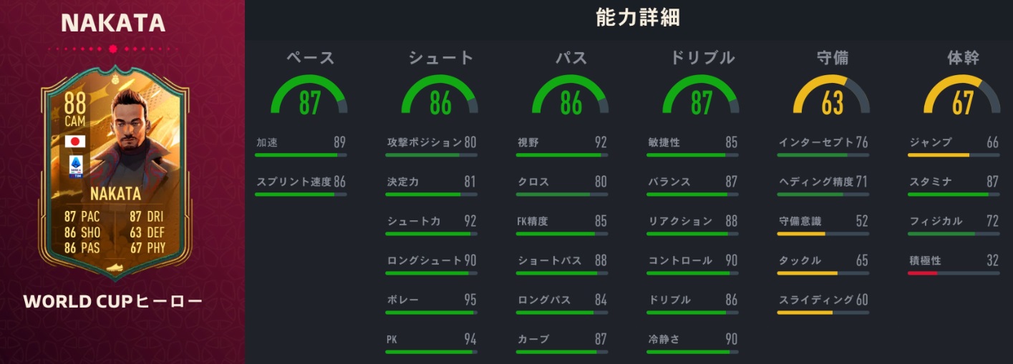Viewport: 1013px width, 364px height.
Task: Click the 体幹 gauge showing 67
Action: (x=962, y=97)
